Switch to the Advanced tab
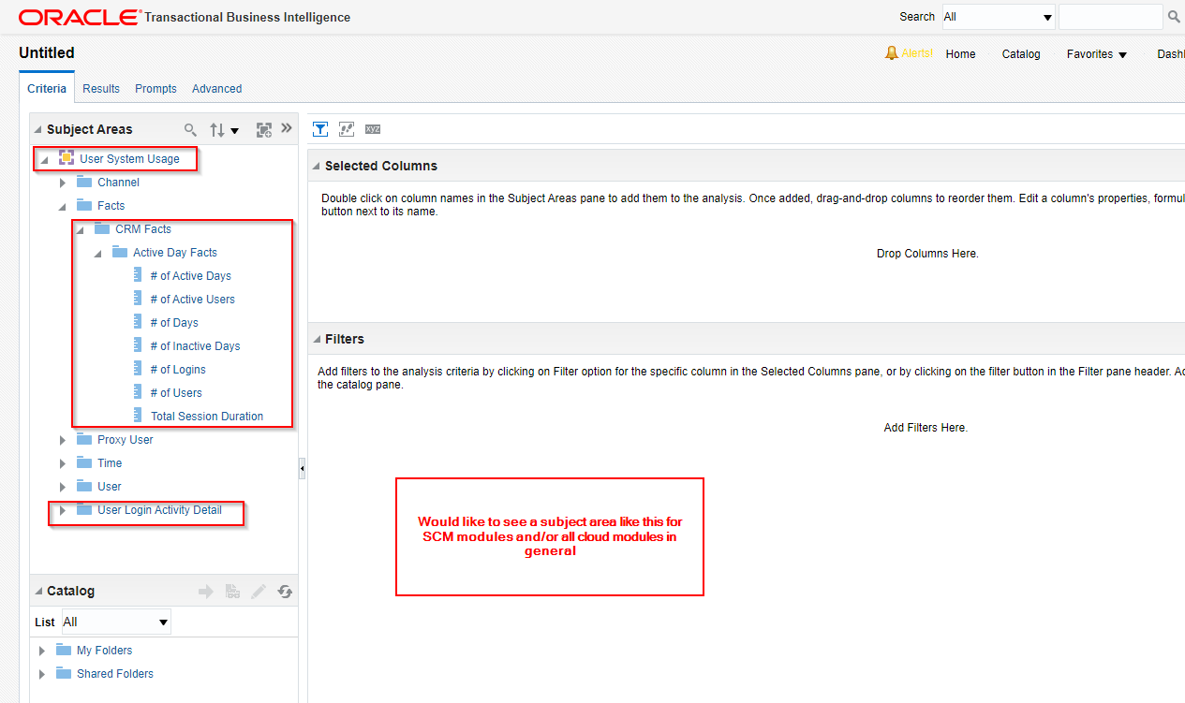Screen dimensions: 1185x703 pos(216,89)
